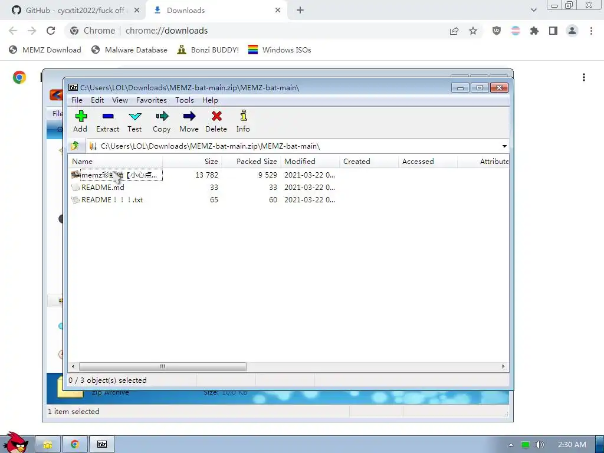
Task: Share this page from the address bar
Action: (454, 31)
